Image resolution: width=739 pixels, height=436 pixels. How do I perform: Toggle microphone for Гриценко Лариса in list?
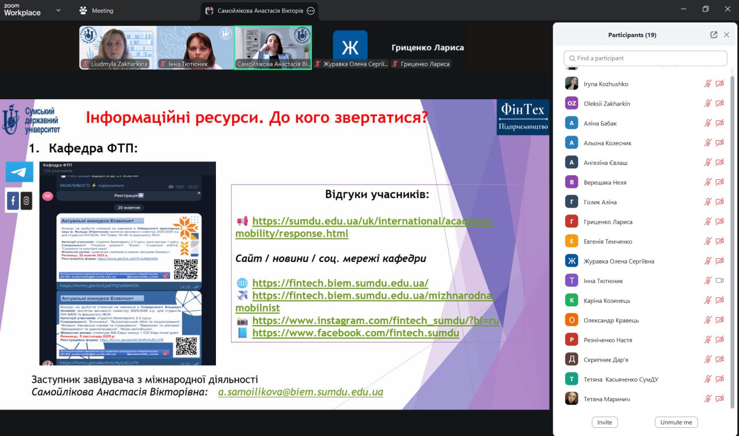coord(708,222)
